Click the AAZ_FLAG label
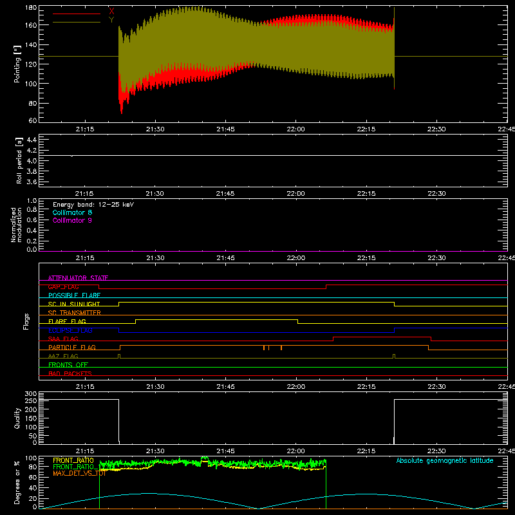This screenshot has height=515, width=515. pyautogui.click(x=63, y=356)
